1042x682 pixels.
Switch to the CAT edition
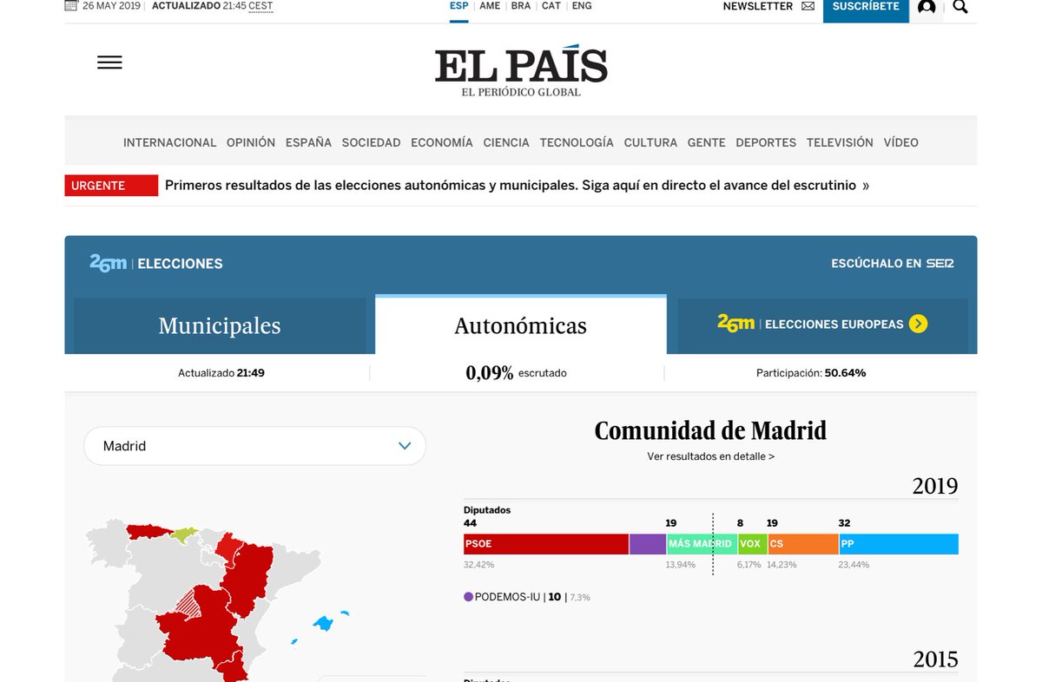551,6
